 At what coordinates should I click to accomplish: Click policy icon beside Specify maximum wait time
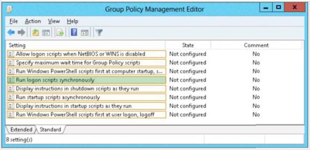[x=11, y=63]
